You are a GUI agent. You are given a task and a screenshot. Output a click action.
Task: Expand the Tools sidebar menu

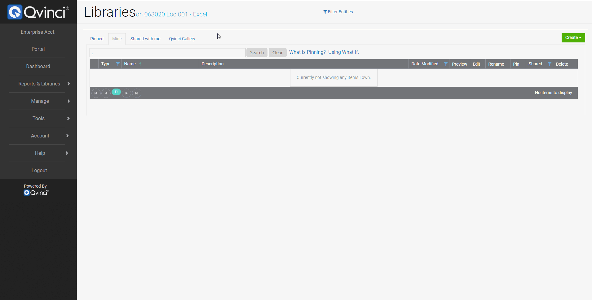click(39, 119)
